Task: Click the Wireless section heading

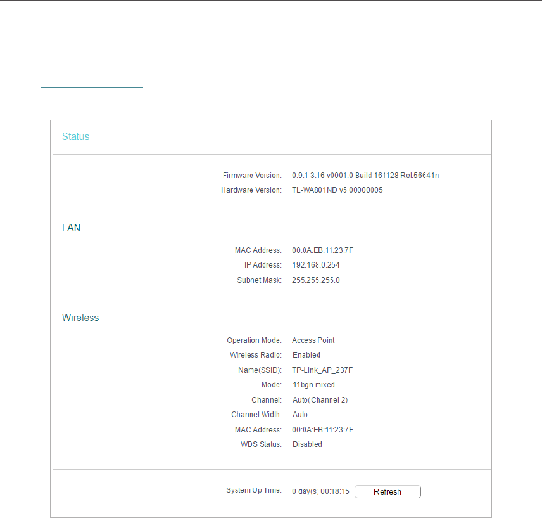Action: point(80,318)
